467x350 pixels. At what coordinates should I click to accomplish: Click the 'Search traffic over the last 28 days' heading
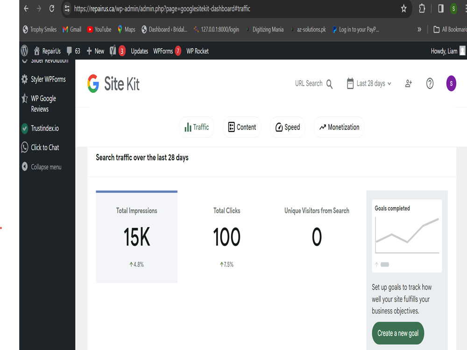pos(142,157)
